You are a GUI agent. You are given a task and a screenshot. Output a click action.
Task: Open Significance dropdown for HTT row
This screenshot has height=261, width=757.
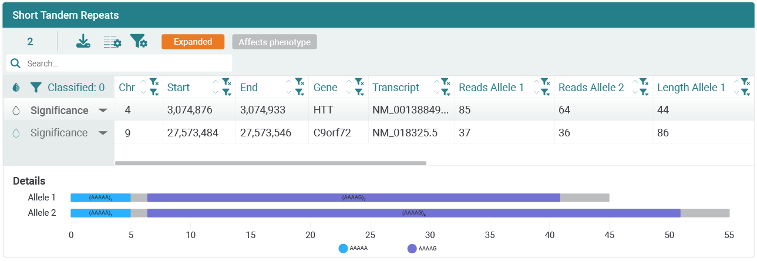coord(103,111)
